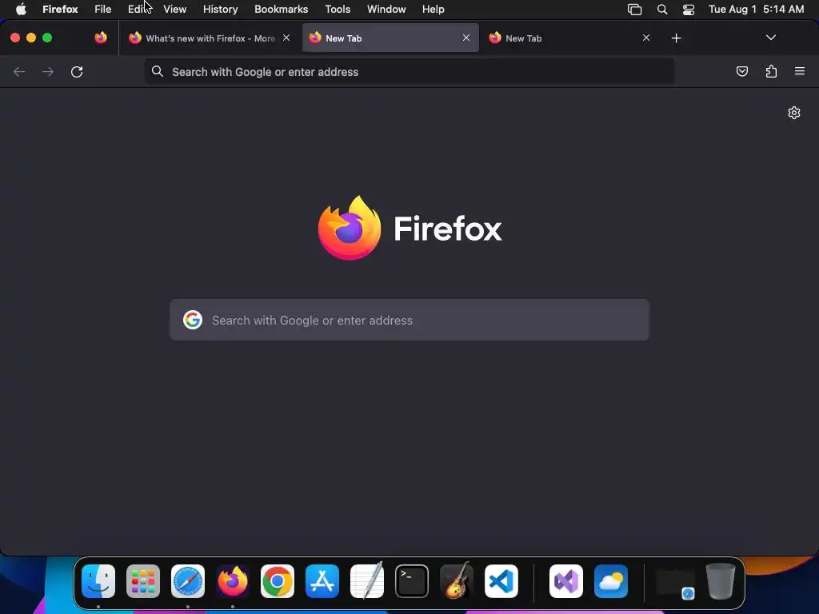Expand the List all tabs chevron
Screen dimensions: 819x614
pos(770,38)
